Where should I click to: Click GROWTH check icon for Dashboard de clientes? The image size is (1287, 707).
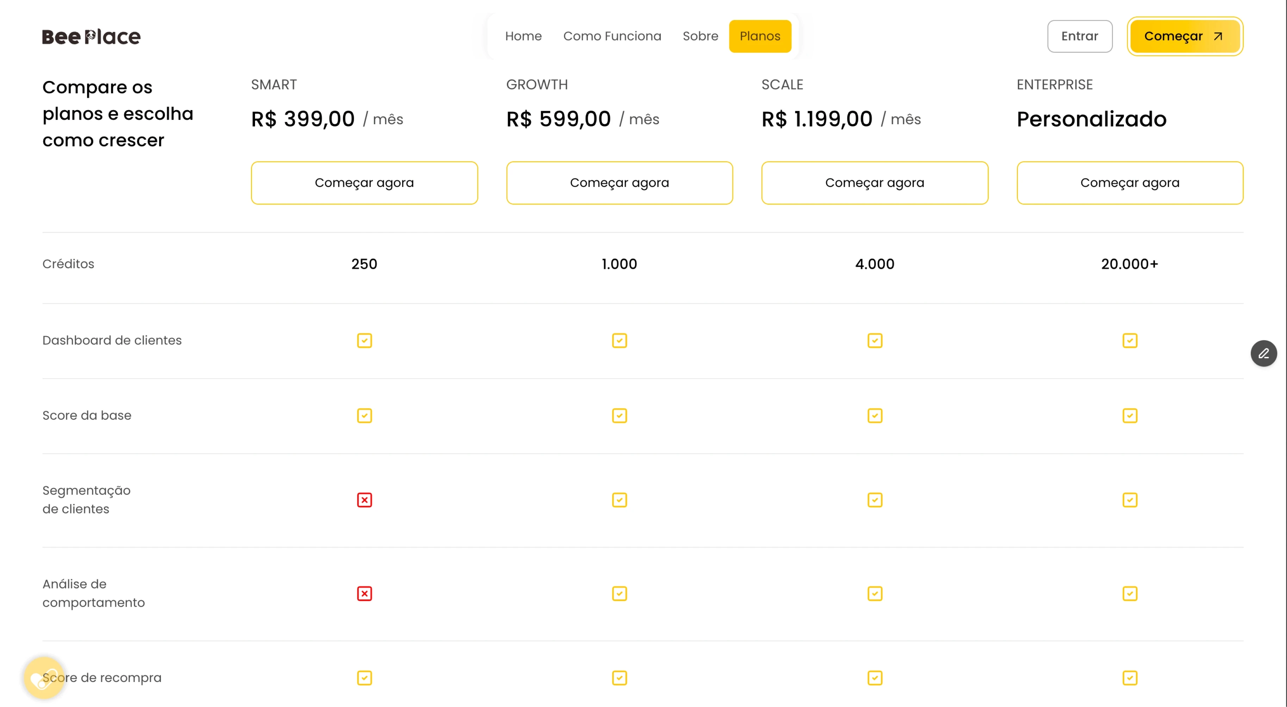coord(620,341)
